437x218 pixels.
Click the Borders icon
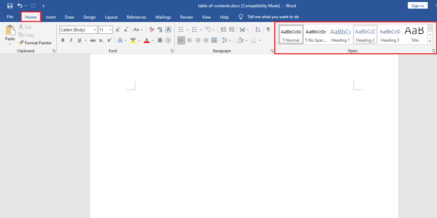[254, 40]
